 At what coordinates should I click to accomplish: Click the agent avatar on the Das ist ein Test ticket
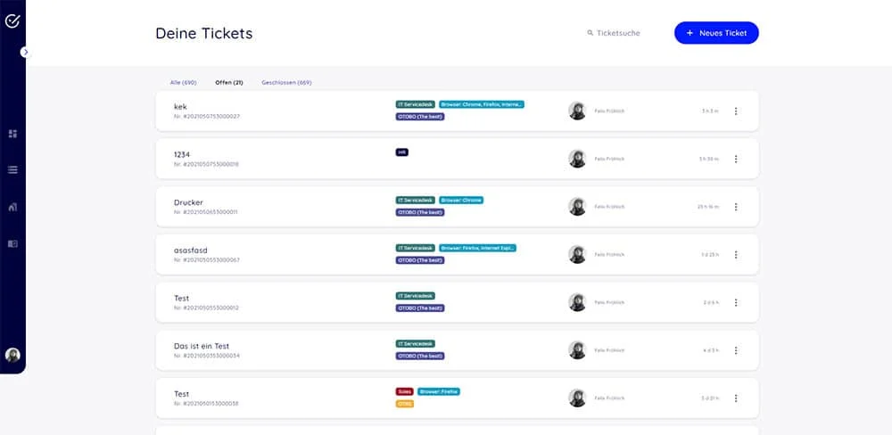(577, 349)
